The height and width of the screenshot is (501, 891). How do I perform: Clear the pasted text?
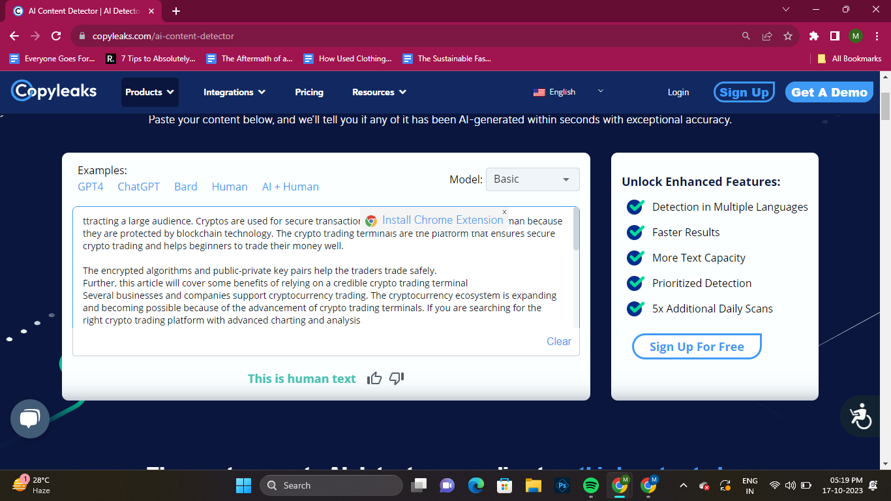[559, 341]
